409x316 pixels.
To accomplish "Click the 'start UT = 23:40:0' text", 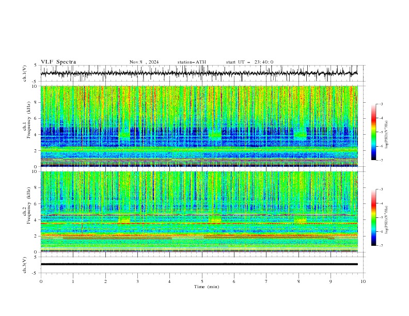I will tap(249, 62).
